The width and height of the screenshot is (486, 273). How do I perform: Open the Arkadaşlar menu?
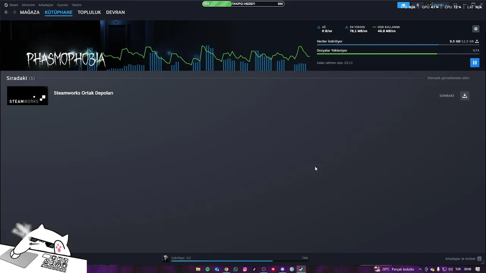tap(46, 5)
